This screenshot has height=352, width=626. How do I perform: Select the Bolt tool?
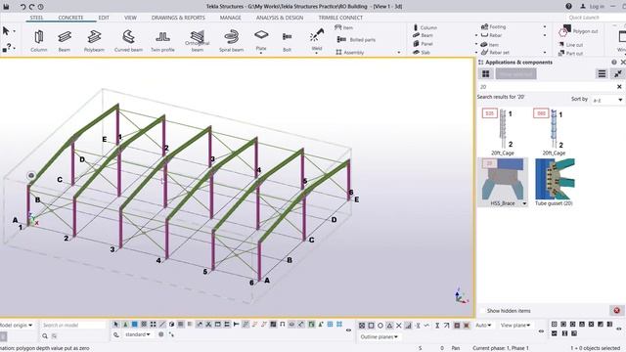[x=287, y=41]
